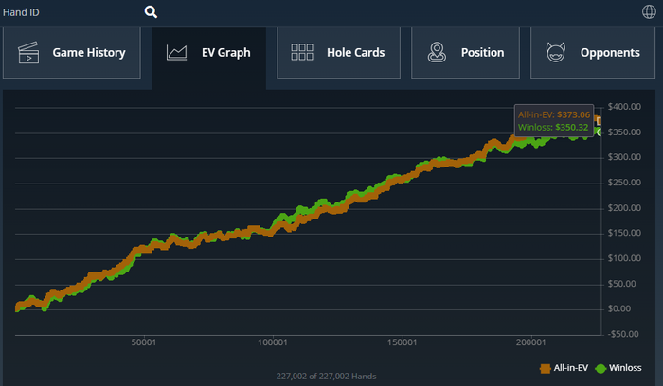This screenshot has height=386, width=663.
Task: Click the EV Graph chart icon
Action: click(x=177, y=53)
